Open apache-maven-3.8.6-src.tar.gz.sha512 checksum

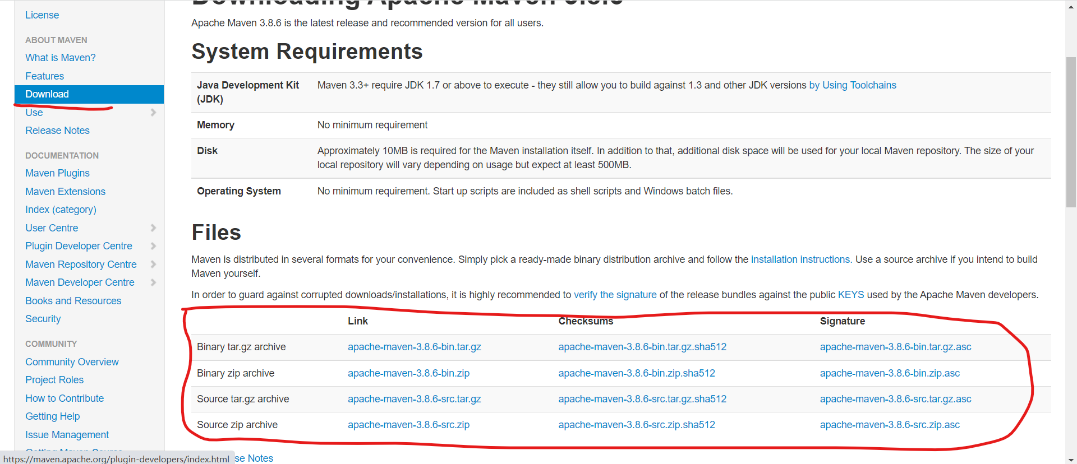(x=642, y=399)
